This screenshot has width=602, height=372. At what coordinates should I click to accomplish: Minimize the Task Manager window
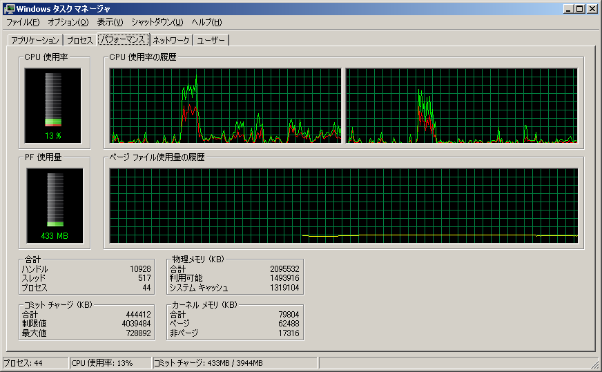(568, 9)
